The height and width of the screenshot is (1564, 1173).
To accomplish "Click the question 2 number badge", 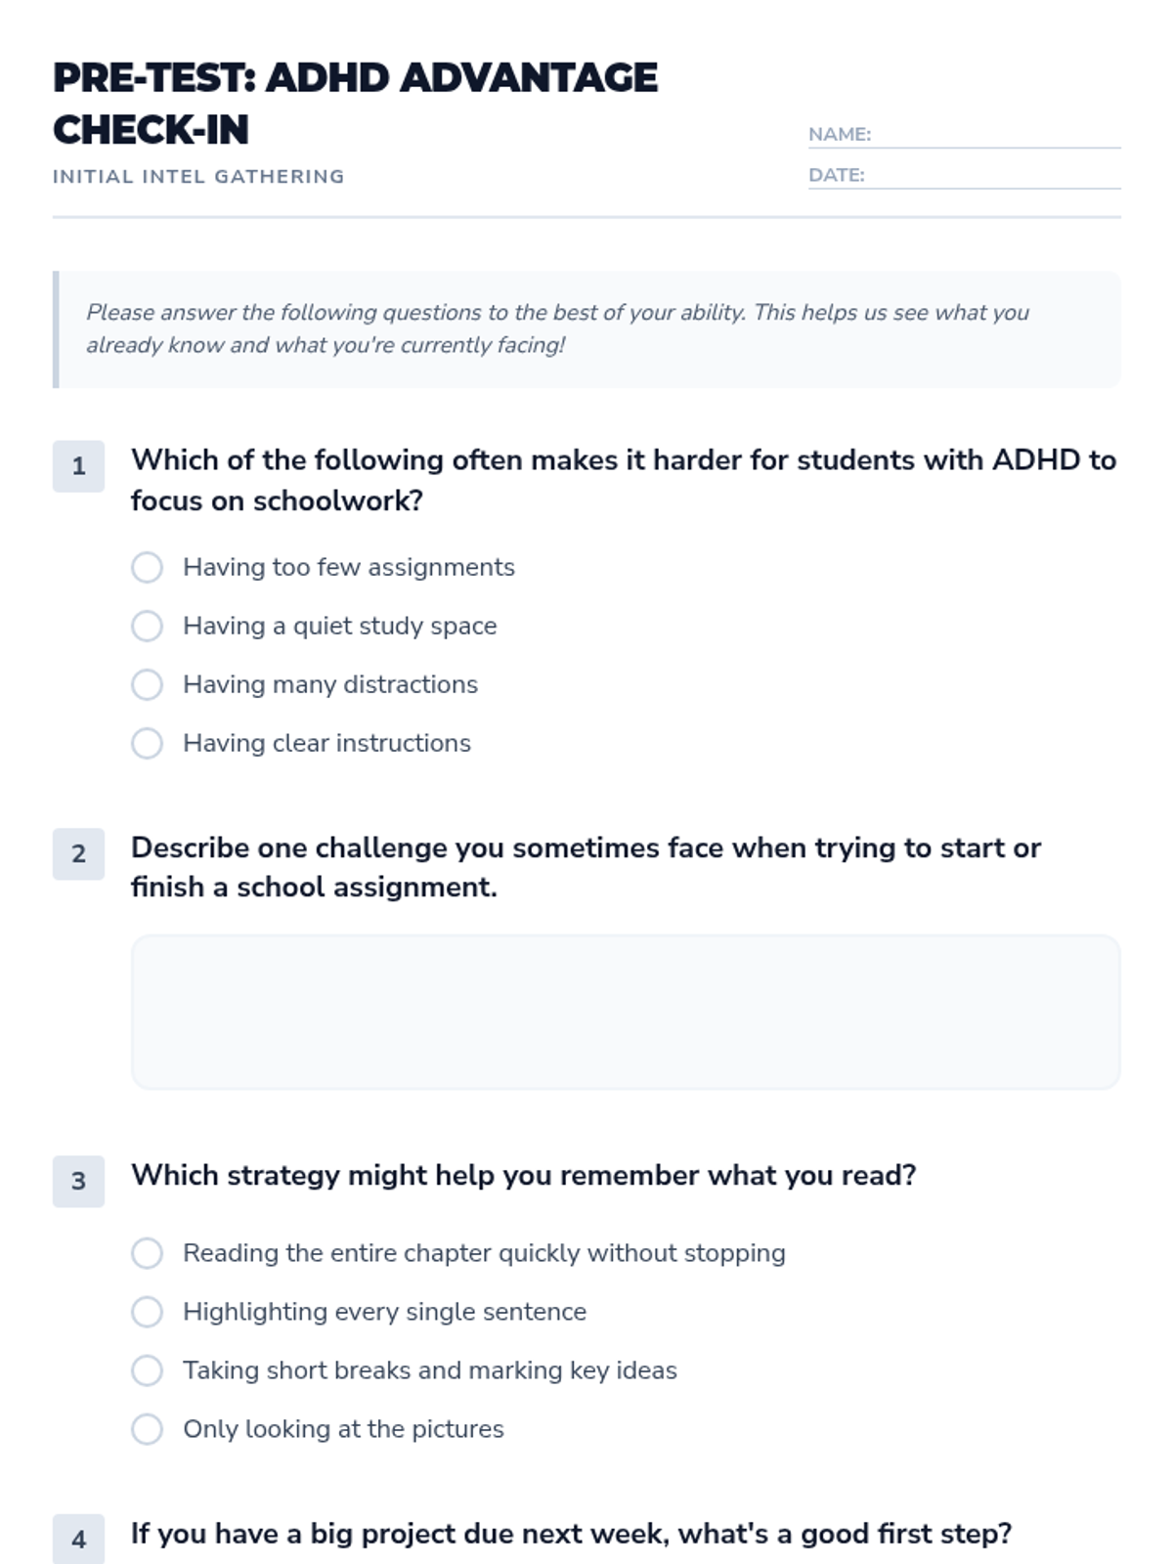I will point(78,853).
